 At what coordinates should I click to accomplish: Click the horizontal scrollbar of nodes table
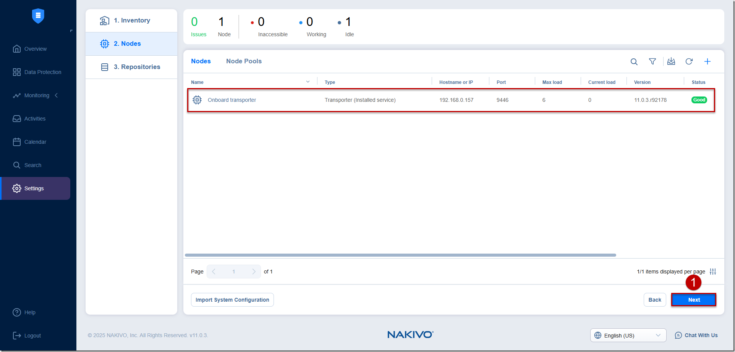(x=400, y=255)
